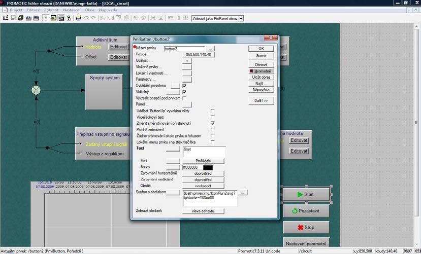This screenshot has width=421, height=254.
Task: Click the Hromadně button
Action: [261, 71]
